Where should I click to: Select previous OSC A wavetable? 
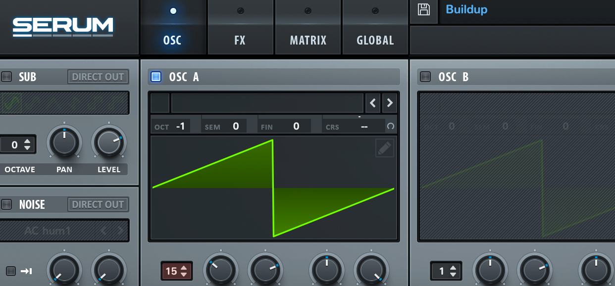coord(373,103)
